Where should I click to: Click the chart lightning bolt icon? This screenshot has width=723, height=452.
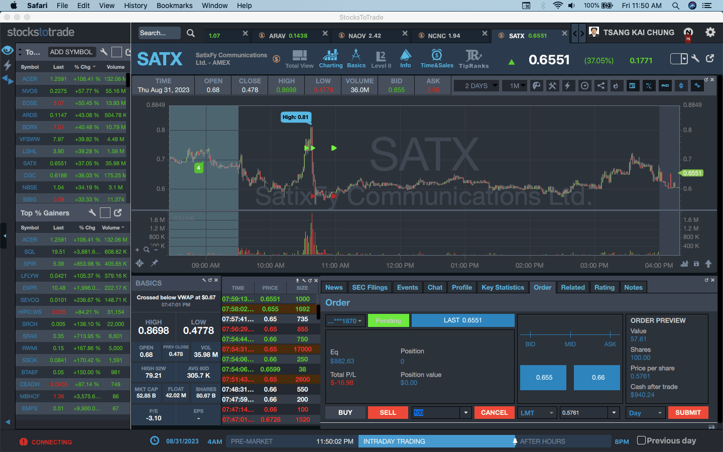(x=568, y=85)
